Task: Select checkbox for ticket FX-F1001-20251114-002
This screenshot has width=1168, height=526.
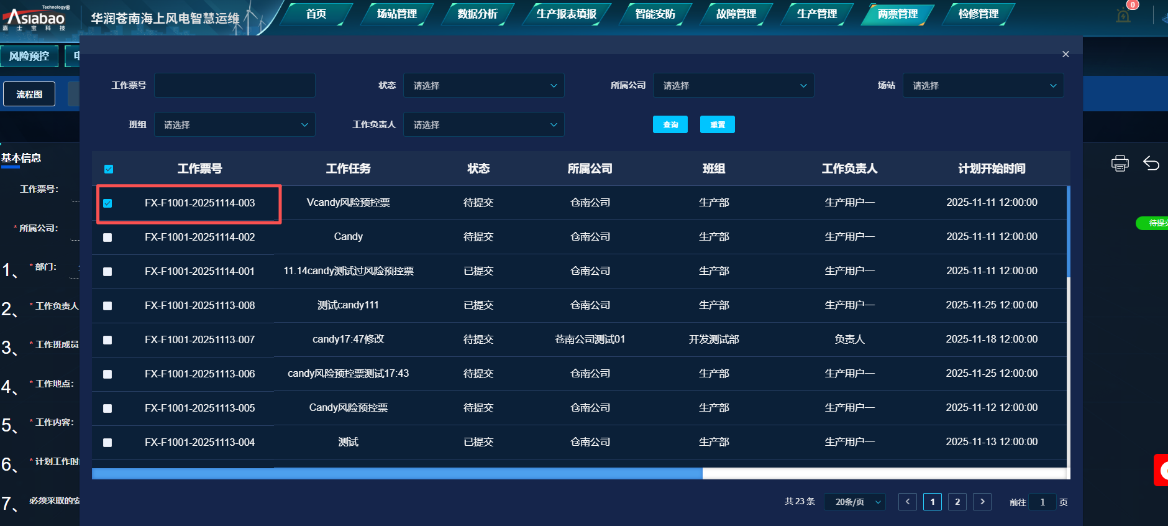Action: [x=107, y=238]
